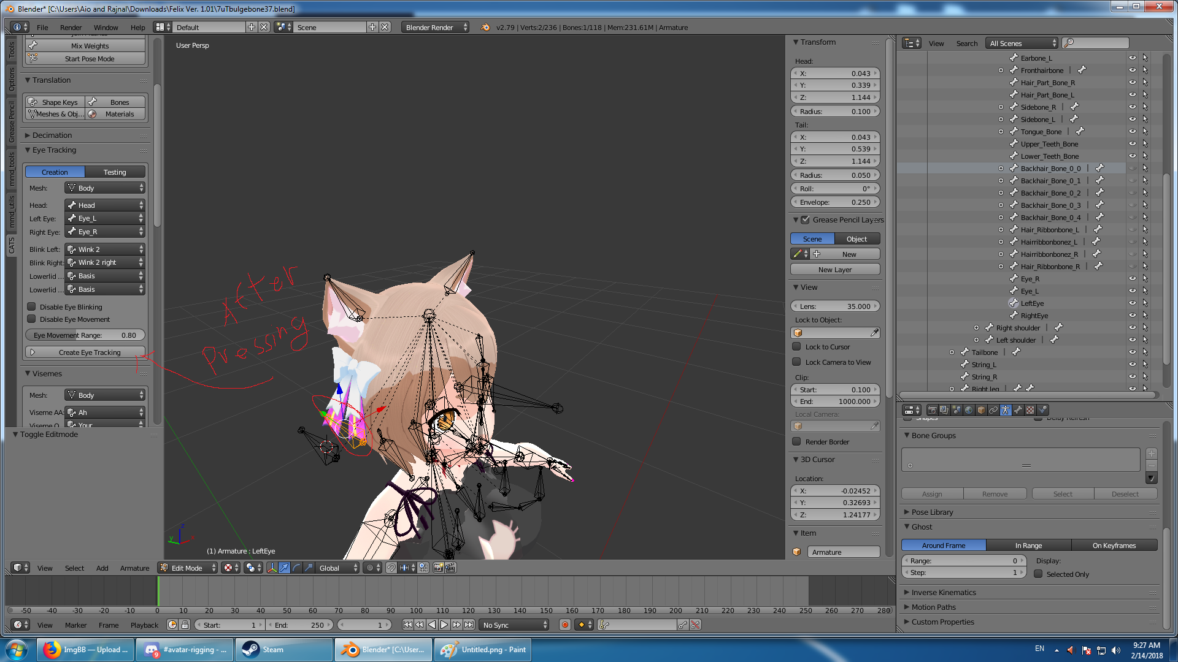Viewport: 1178px width, 662px height.
Task: Open the No Sync playback dropdown
Action: pyautogui.click(x=514, y=625)
